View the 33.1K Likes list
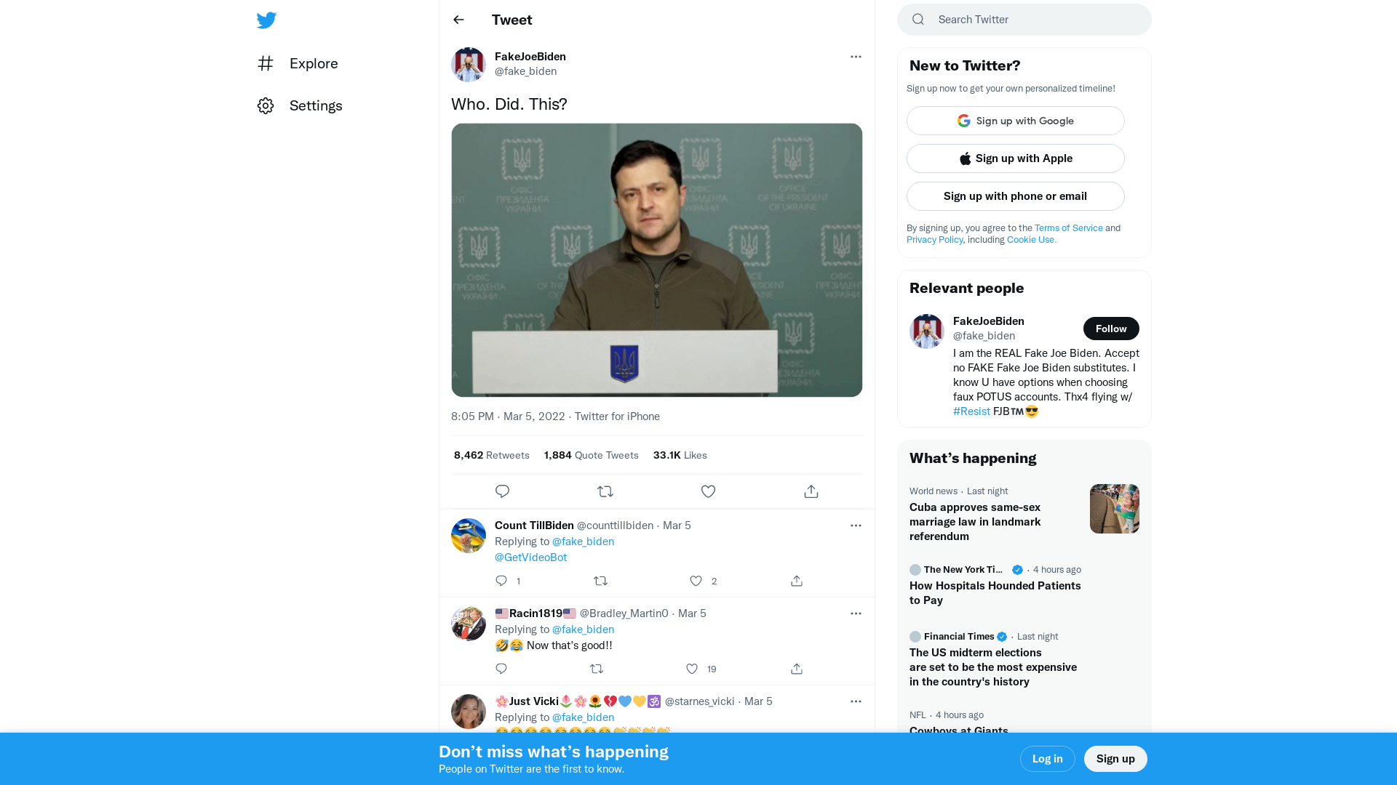 pos(680,455)
